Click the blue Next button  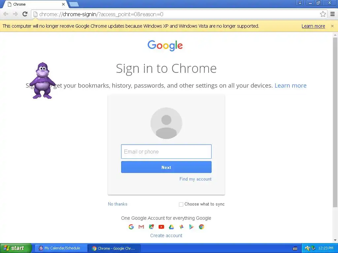point(166,167)
